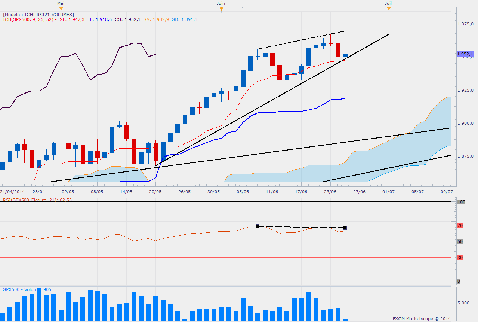The image size is (478, 322).
Task: Click the red 30 RSI level badge
Action: 460,258
